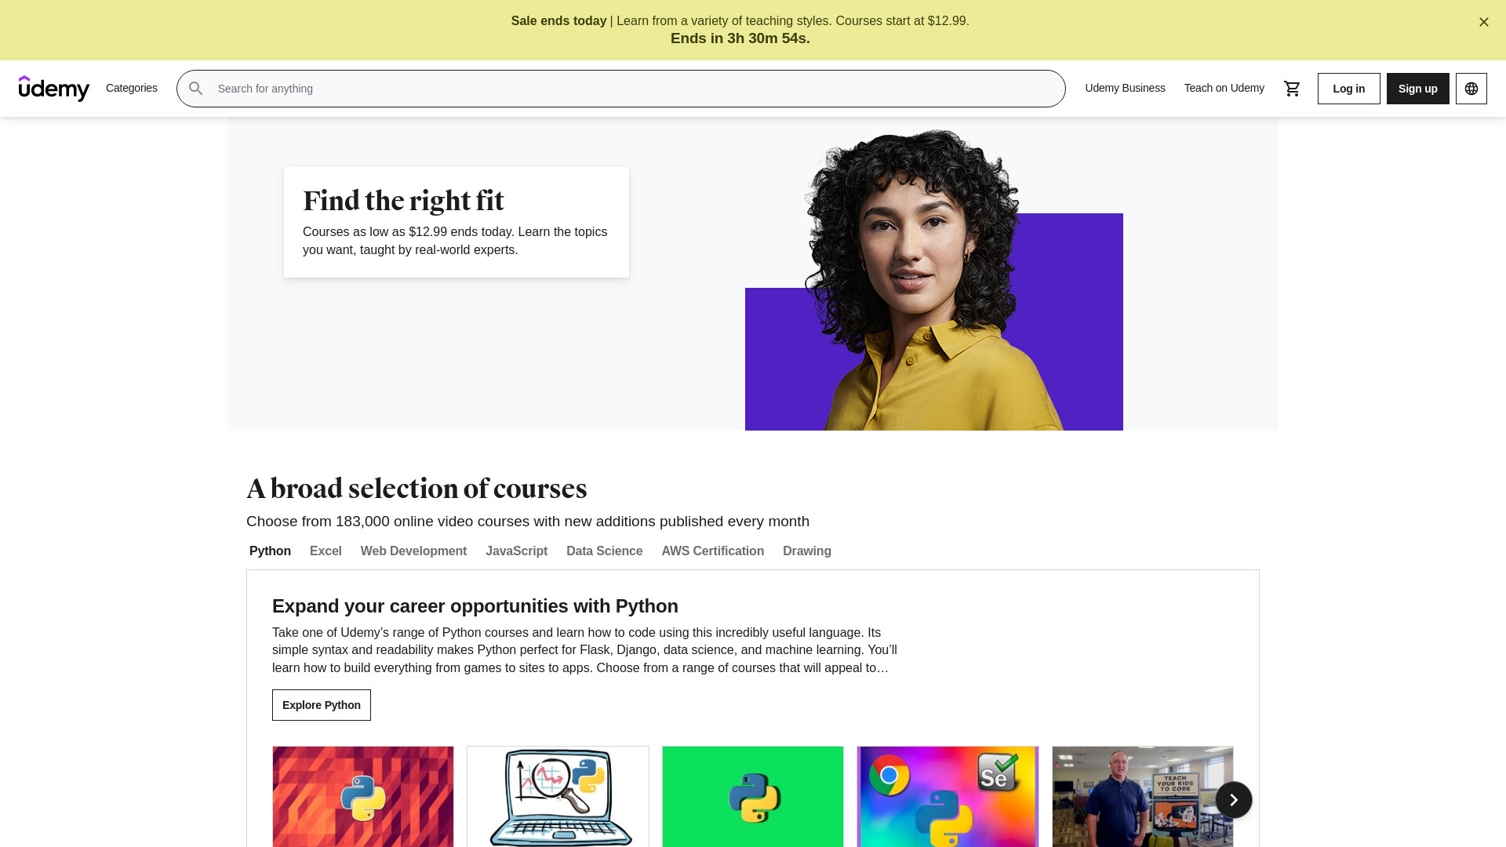Switch to the Web Development tab
The height and width of the screenshot is (847, 1506).
tap(413, 551)
